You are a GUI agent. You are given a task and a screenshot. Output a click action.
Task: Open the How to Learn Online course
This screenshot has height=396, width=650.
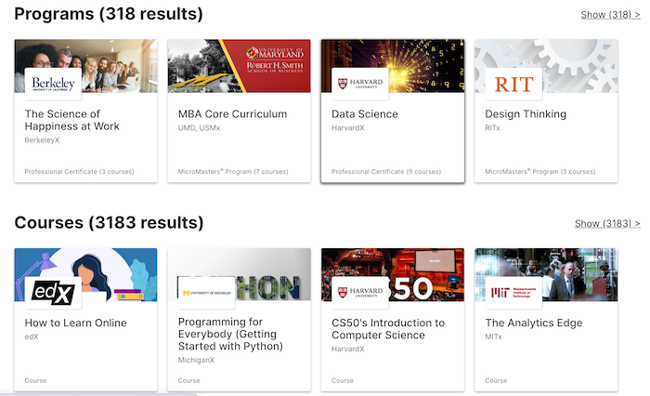[76, 323]
